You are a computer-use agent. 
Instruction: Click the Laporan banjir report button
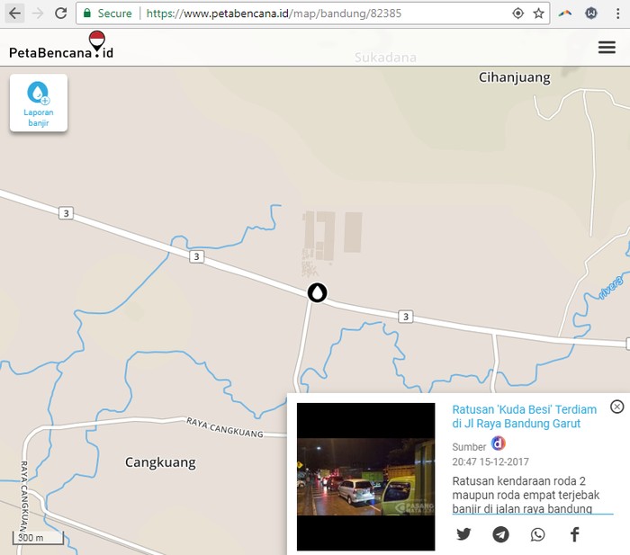point(39,103)
